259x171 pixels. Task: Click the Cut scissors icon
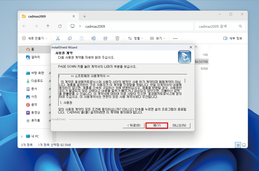pyautogui.click(x=58, y=38)
